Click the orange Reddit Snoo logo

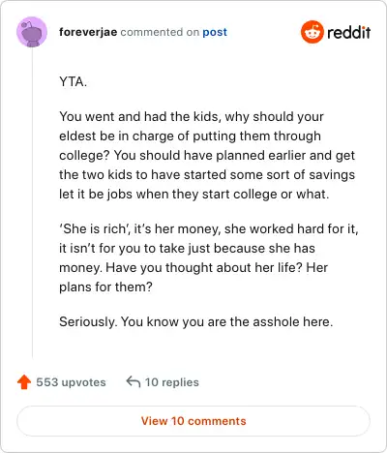click(x=312, y=32)
